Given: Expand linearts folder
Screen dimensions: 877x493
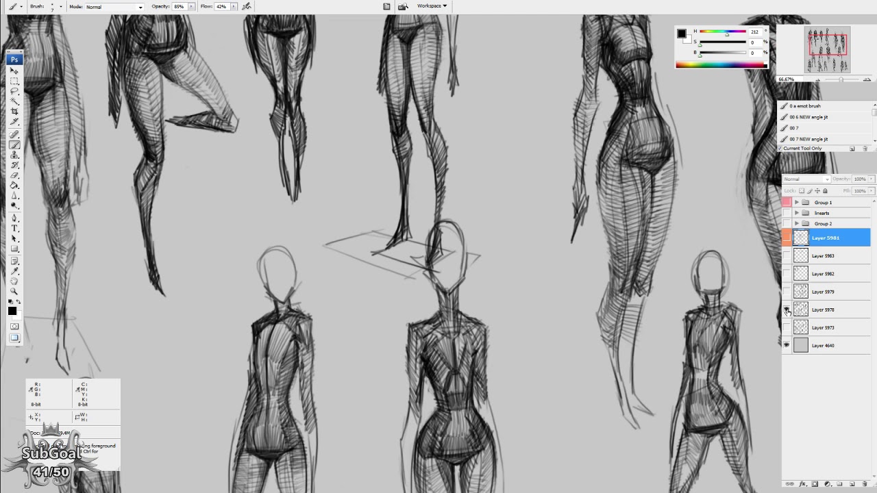Looking at the screenshot, I should click(796, 213).
